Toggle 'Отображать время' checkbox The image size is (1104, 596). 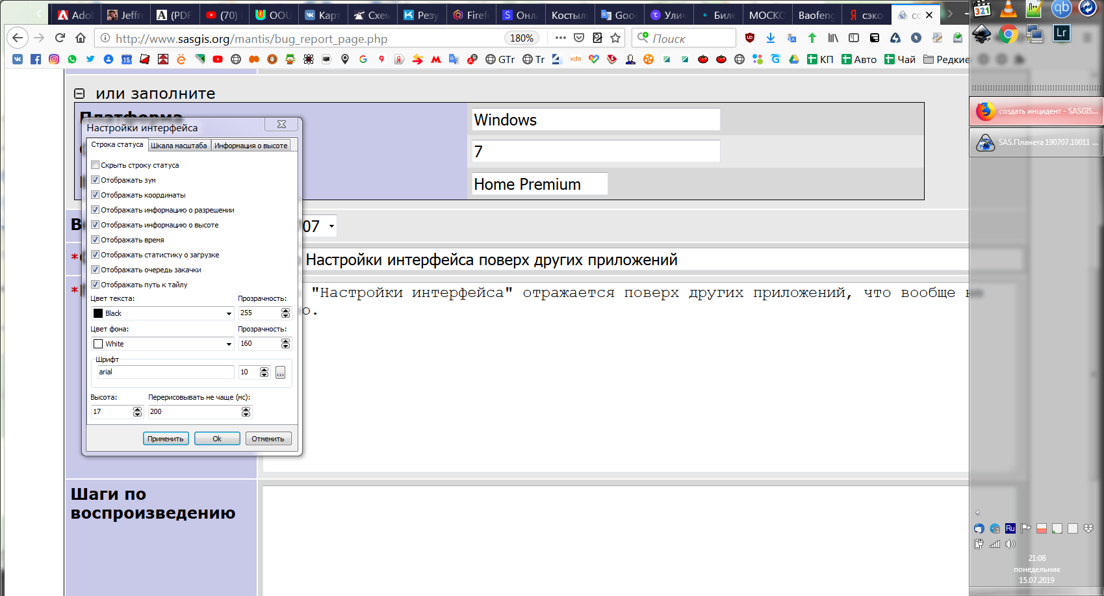(96, 240)
